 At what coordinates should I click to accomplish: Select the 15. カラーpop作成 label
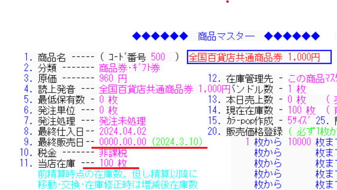tap(240, 121)
